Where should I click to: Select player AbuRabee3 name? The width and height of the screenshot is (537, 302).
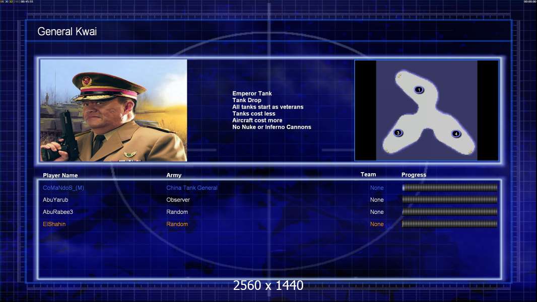pos(58,212)
